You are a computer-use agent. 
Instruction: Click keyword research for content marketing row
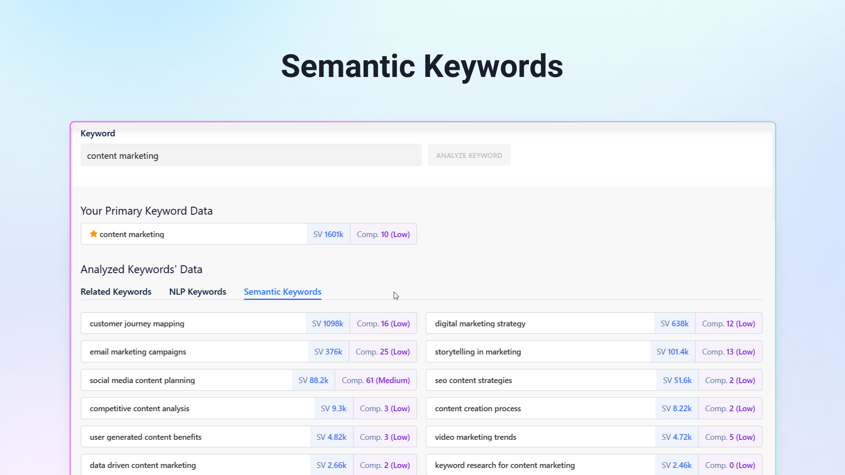(x=505, y=465)
